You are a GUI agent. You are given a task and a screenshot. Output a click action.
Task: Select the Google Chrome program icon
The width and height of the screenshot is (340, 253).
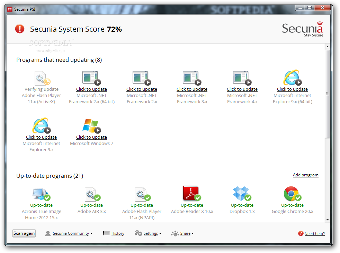(292, 194)
